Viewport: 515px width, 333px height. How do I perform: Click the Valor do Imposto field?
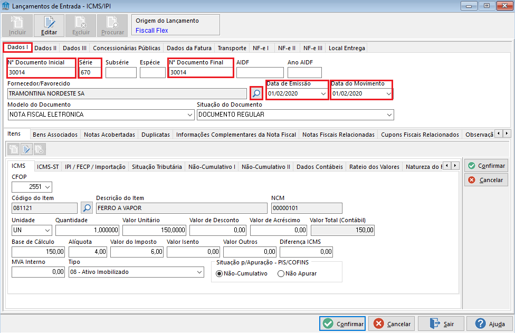coord(137,252)
